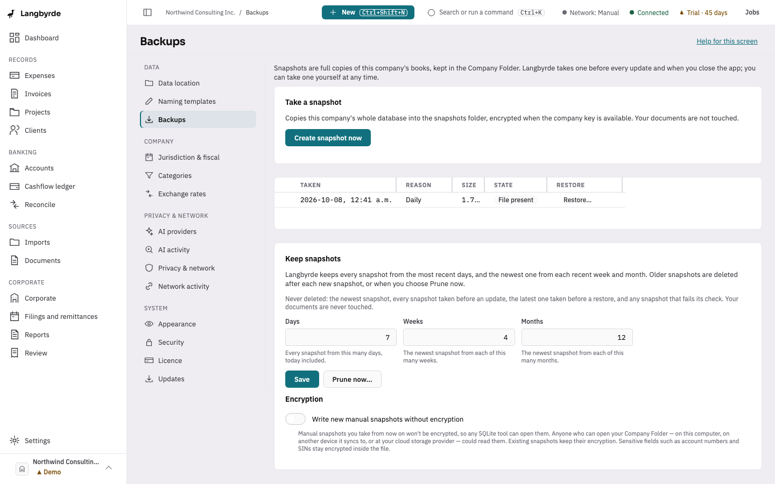Open the Jobs panel
The image size is (775, 484).
[752, 12]
